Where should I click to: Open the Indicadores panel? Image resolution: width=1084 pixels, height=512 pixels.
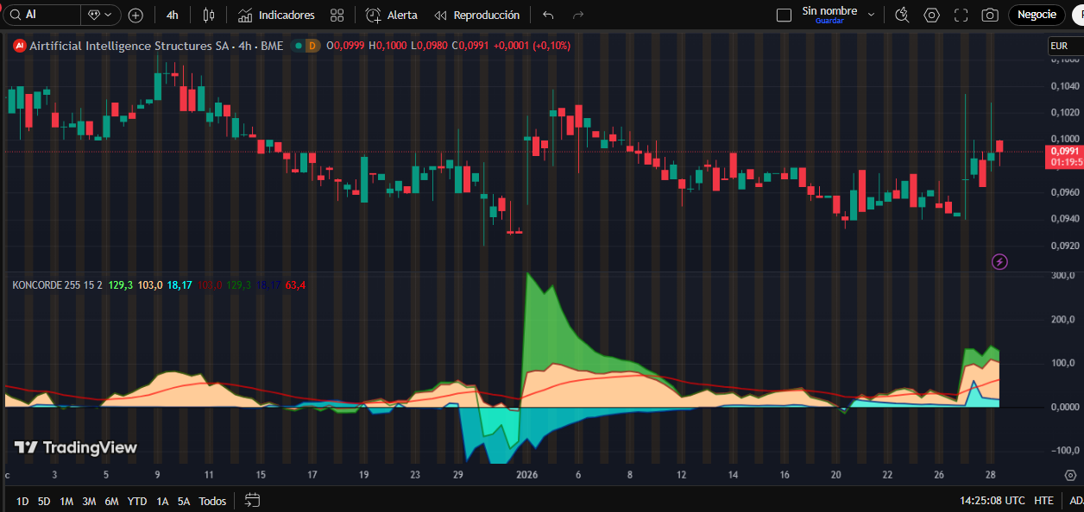point(276,15)
